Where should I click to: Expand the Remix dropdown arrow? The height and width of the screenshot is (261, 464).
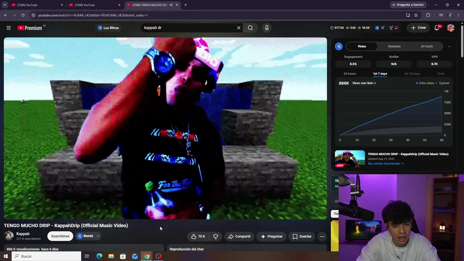[x=98, y=236]
